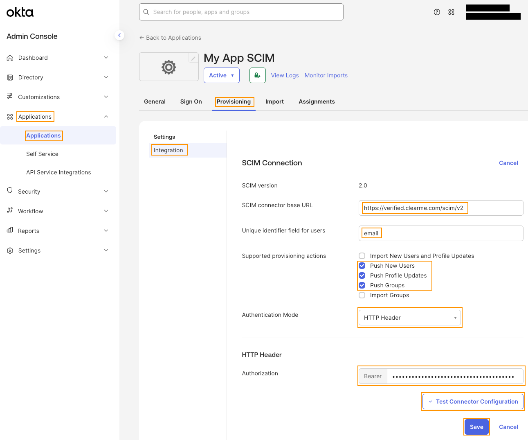This screenshot has width=528, height=440.
Task: Open Applications sub-item in sidebar
Action: (x=58, y=135)
